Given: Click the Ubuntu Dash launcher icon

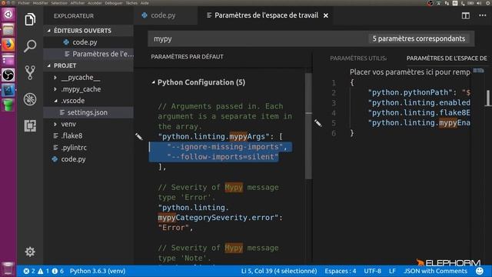Looking at the screenshot, I should [8, 15].
